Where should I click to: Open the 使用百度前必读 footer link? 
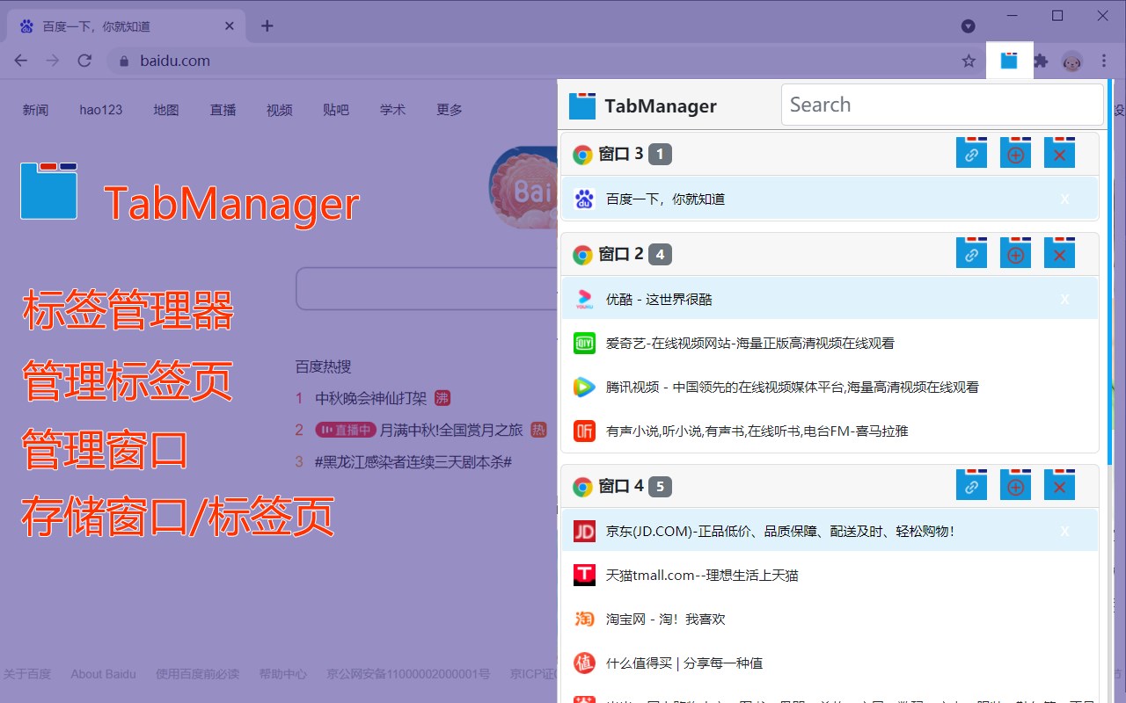[197, 674]
